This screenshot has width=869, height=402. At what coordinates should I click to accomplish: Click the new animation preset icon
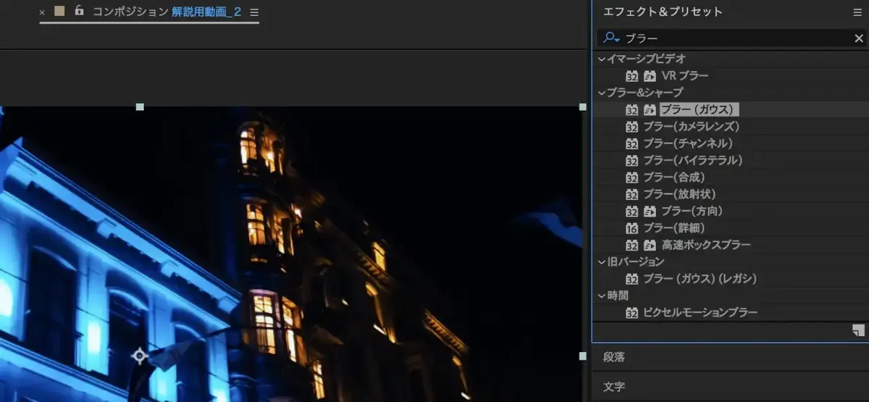(x=858, y=331)
